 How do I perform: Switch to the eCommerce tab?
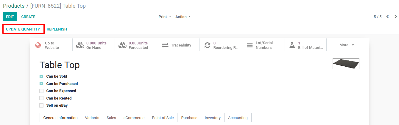[x=134, y=118]
